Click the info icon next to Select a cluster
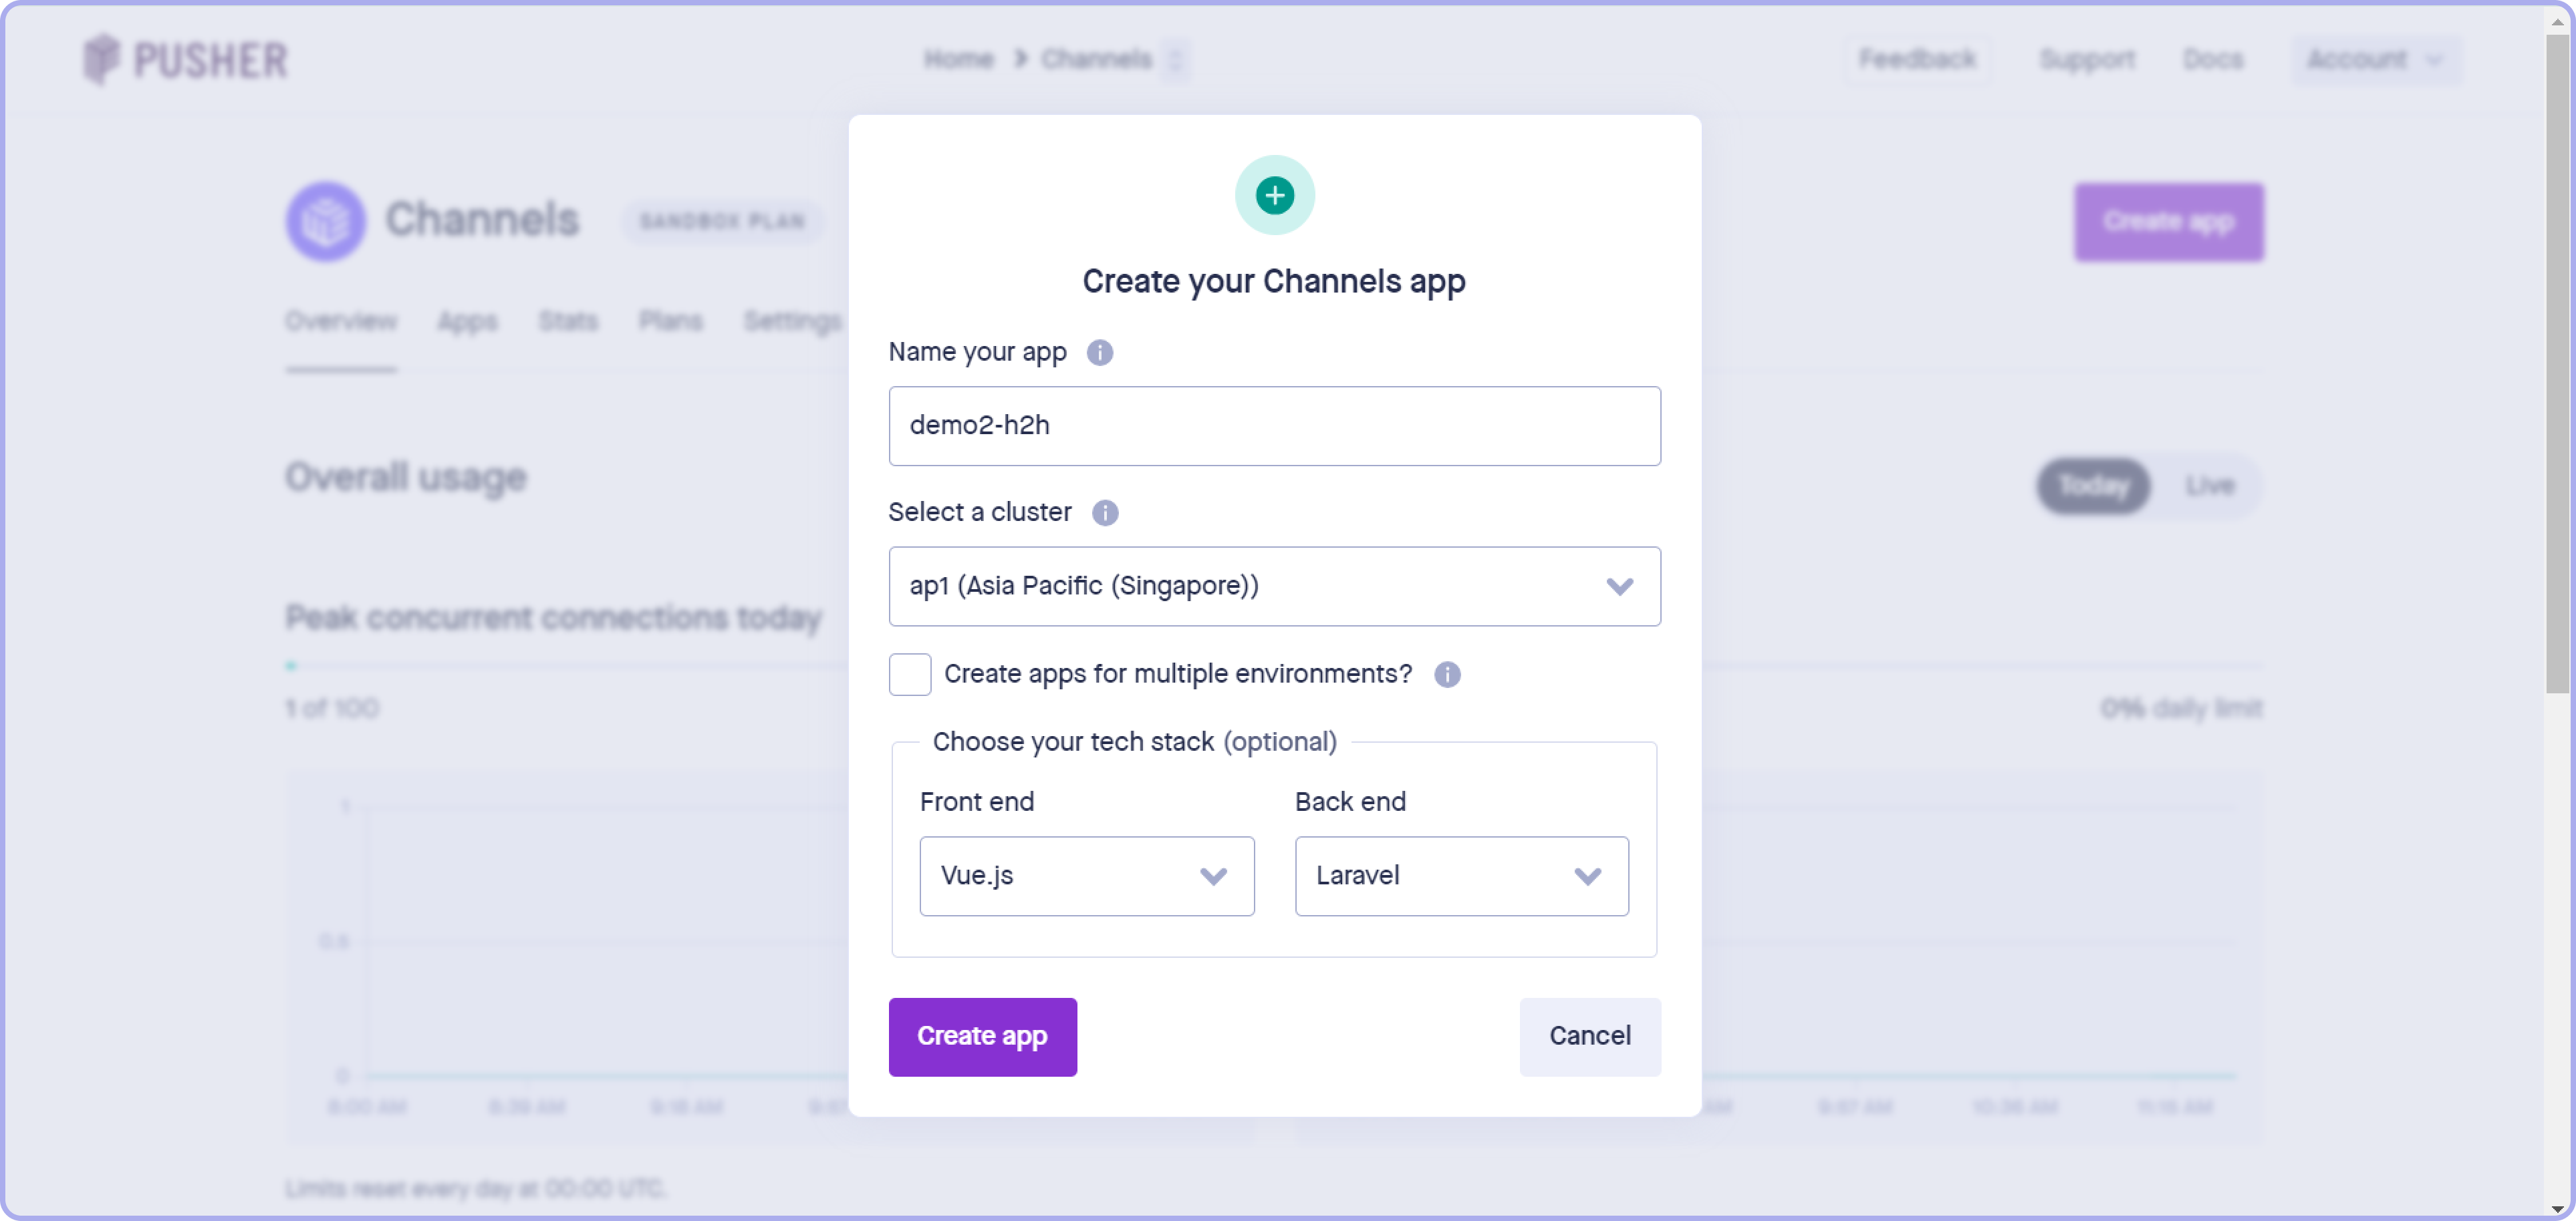The width and height of the screenshot is (2576, 1221). pos(1104,512)
